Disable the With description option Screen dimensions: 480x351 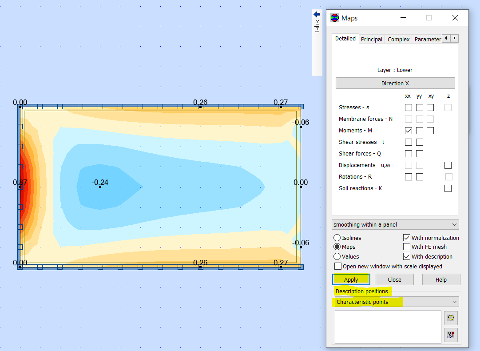click(406, 256)
